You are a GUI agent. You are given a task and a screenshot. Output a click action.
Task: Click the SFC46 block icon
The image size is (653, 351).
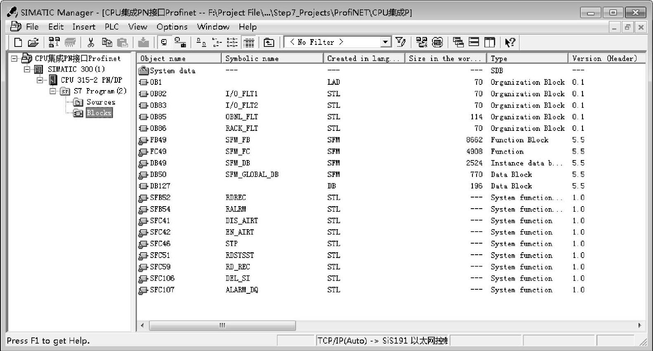[143, 244]
